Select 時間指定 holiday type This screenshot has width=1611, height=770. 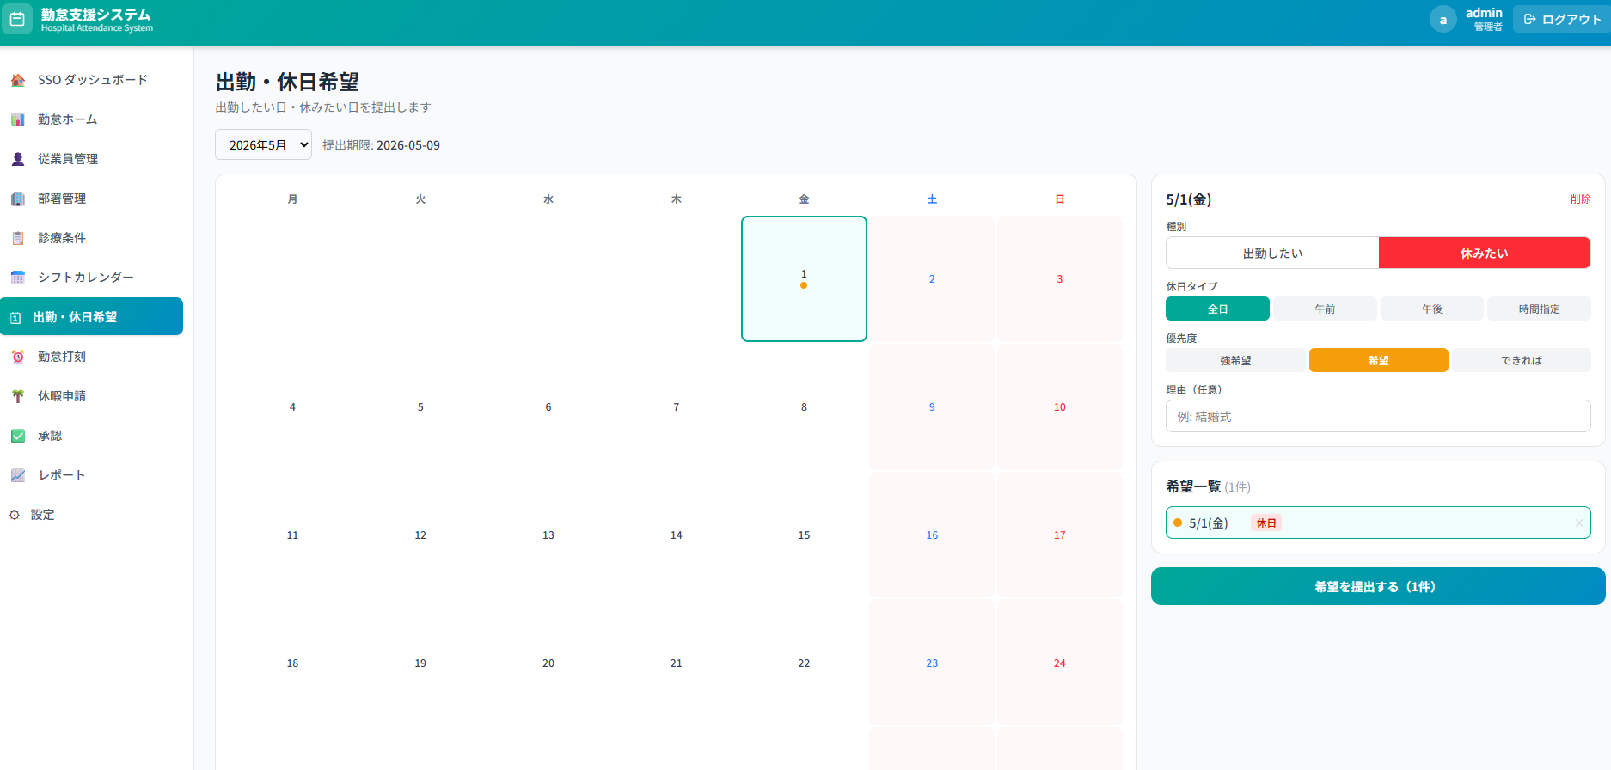pyautogui.click(x=1539, y=309)
